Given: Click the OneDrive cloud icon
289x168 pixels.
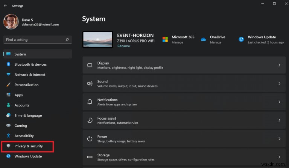Looking at the screenshot, I should click(x=203, y=39).
